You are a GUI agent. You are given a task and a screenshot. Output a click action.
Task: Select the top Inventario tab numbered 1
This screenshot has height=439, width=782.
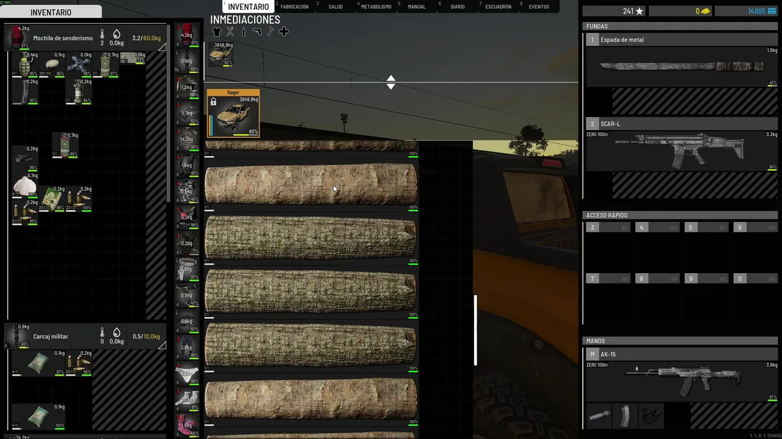[247, 7]
